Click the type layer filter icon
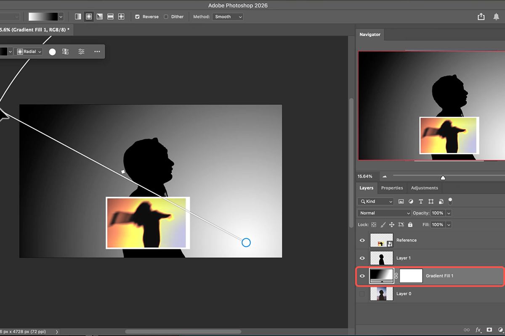This screenshot has width=505, height=336. click(421, 202)
